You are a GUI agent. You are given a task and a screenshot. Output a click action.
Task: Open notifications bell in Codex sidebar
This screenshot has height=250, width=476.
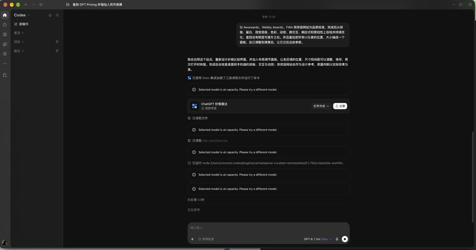point(50,15)
